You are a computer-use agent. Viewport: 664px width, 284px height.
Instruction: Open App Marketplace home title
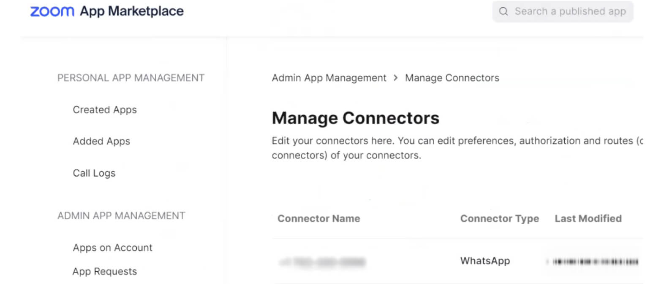click(131, 11)
